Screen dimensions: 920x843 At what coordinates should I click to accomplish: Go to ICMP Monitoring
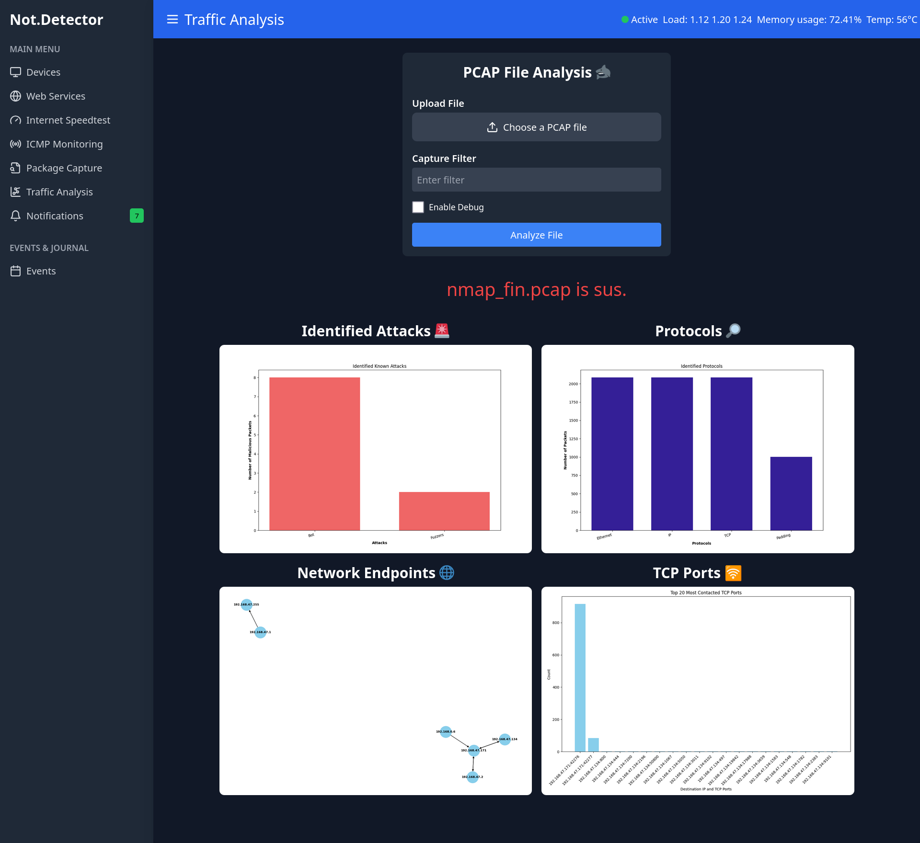tap(77, 144)
